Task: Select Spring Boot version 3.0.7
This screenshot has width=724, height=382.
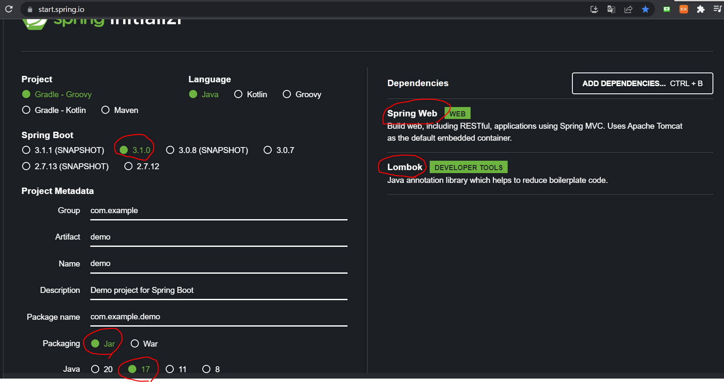Action: pos(279,150)
